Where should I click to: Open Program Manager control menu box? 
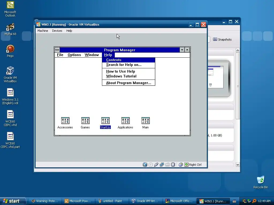(57, 50)
